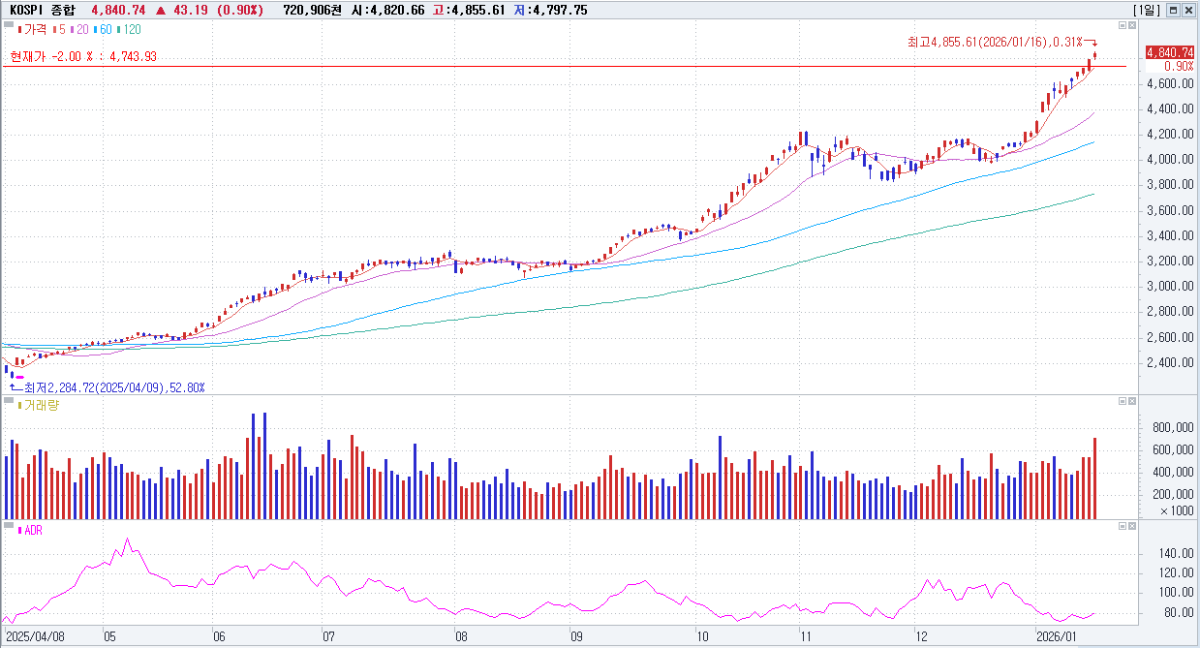This screenshot has width=1200, height=648.
Task: Click the 최저 2,284.72 low annotation
Action: coord(113,387)
